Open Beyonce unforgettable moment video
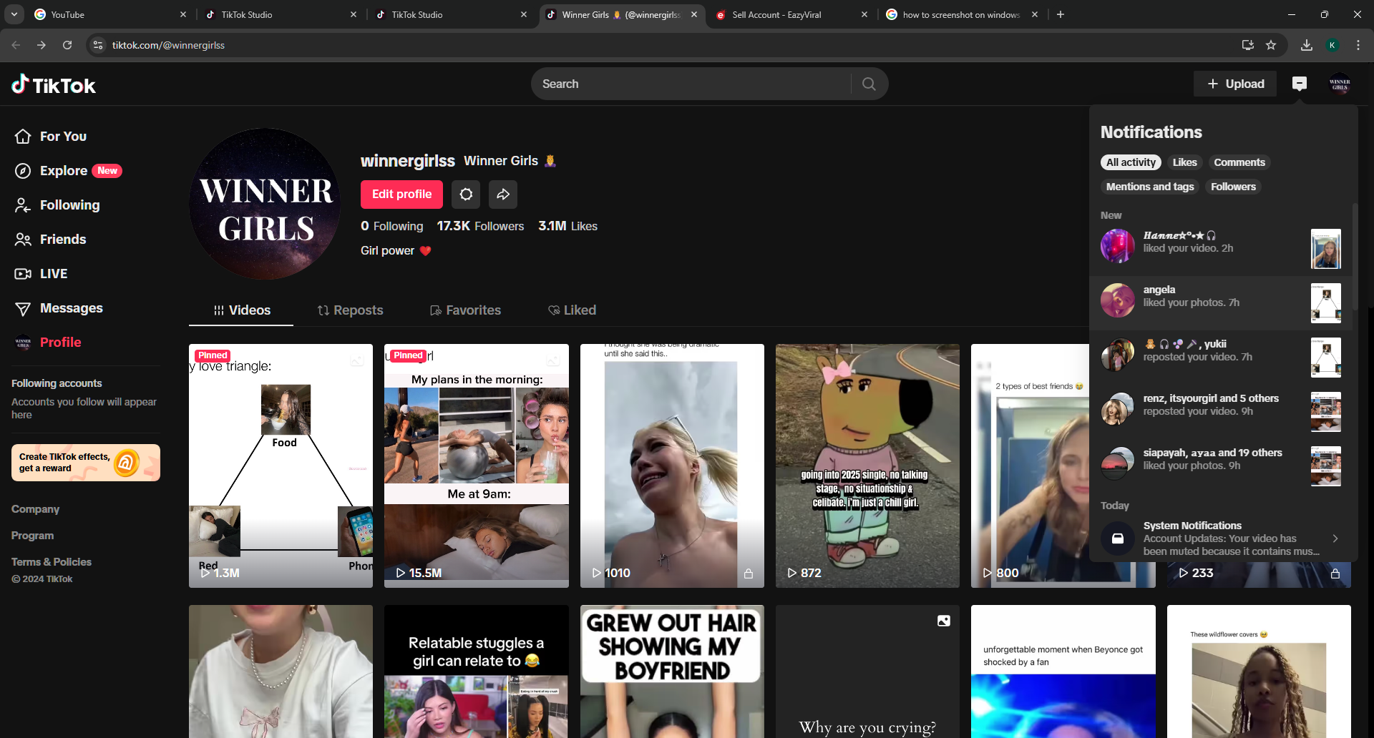 pyautogui.click(x=1063, y=672)
